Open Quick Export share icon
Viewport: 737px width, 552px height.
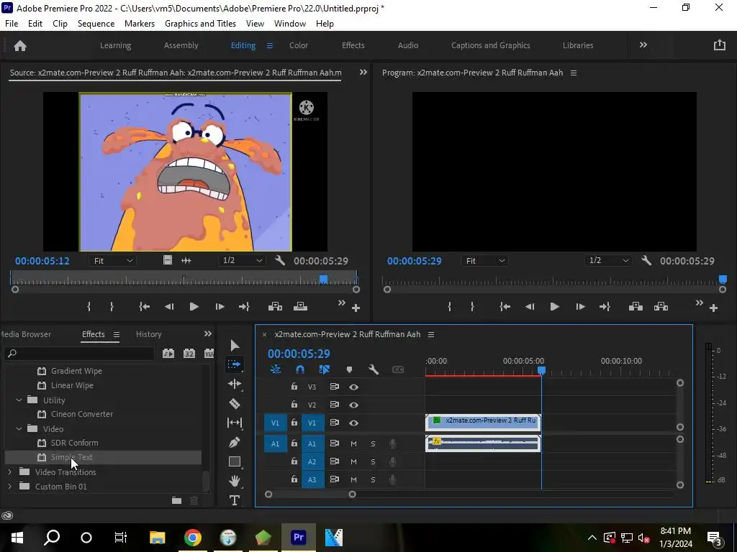tap(720, 45)
